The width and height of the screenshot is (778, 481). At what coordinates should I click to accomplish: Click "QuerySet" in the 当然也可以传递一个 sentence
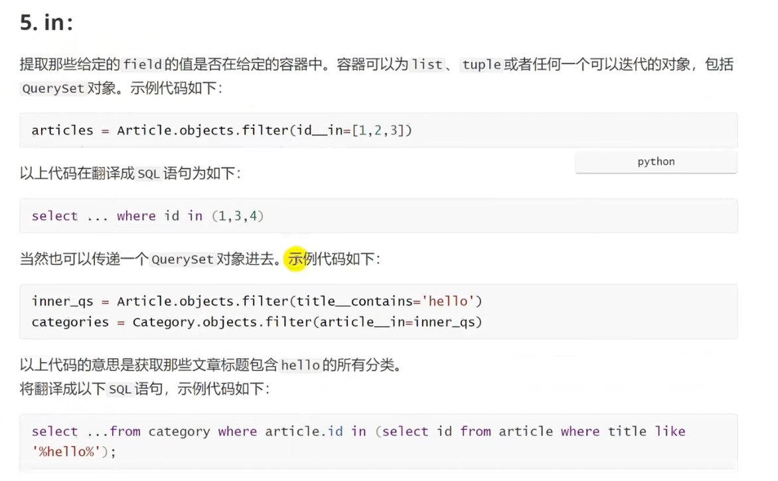click(183, 259)
